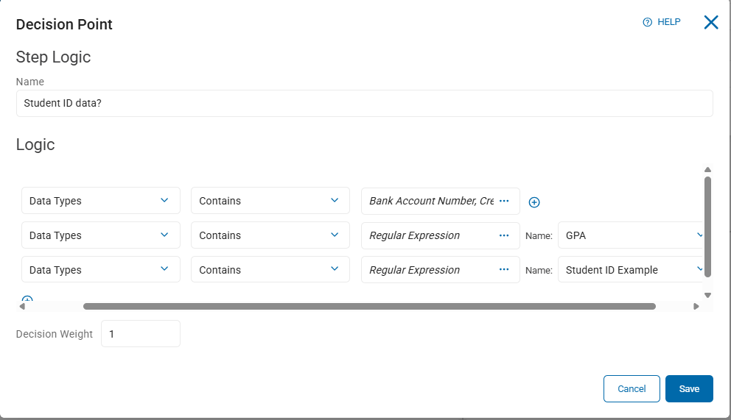
Task: Click the HELP link text
Action: point(669,22)
